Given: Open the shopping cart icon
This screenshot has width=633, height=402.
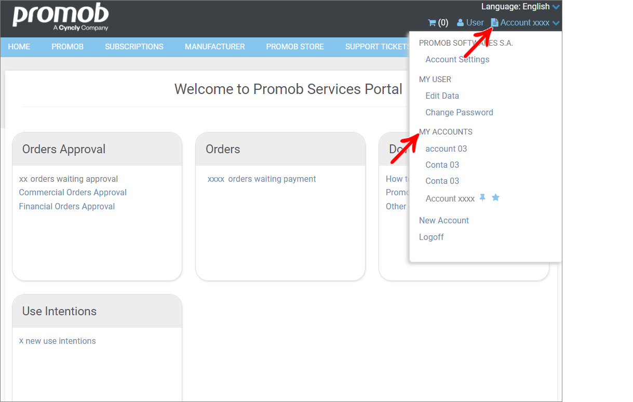Looking at the screenshot, I should [432, 22].
